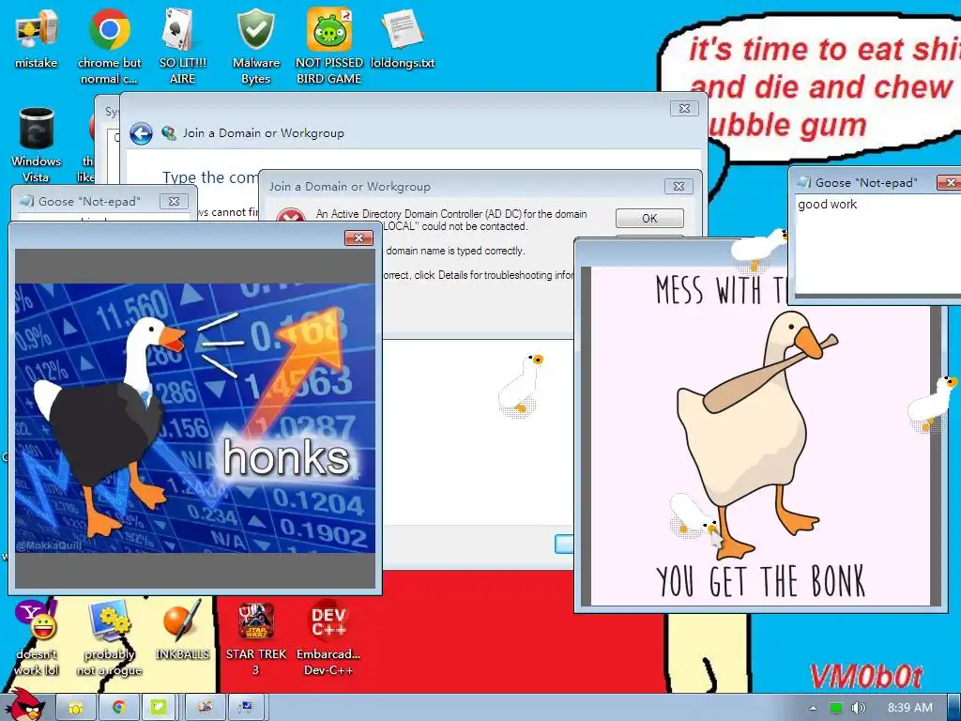This screenshot has width=961, height=721.
Task: Open the loldongs.txt file icon
Action: point(403,39)
